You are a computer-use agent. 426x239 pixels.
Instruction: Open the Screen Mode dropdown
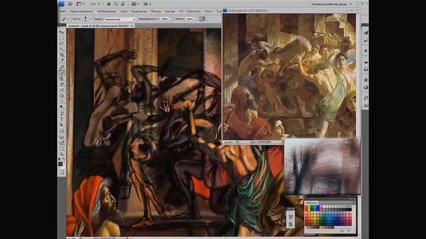147,4
